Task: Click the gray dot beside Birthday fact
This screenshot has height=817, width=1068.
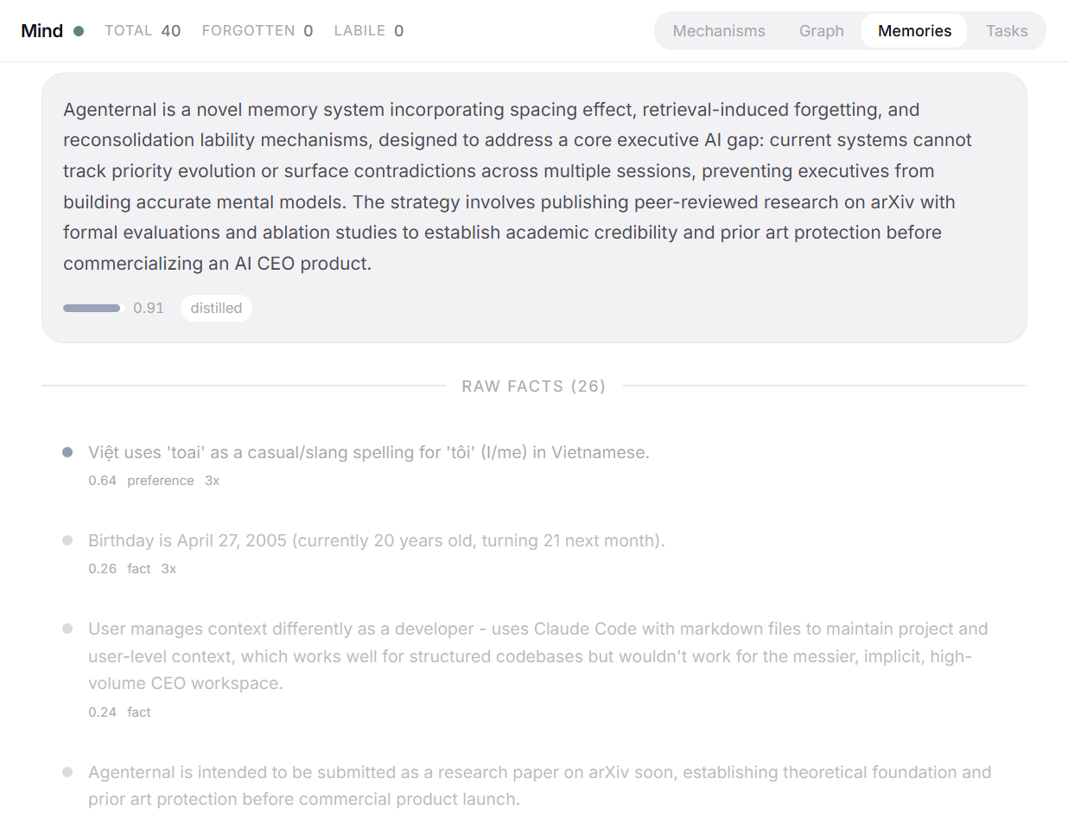Action: point(67,540)
